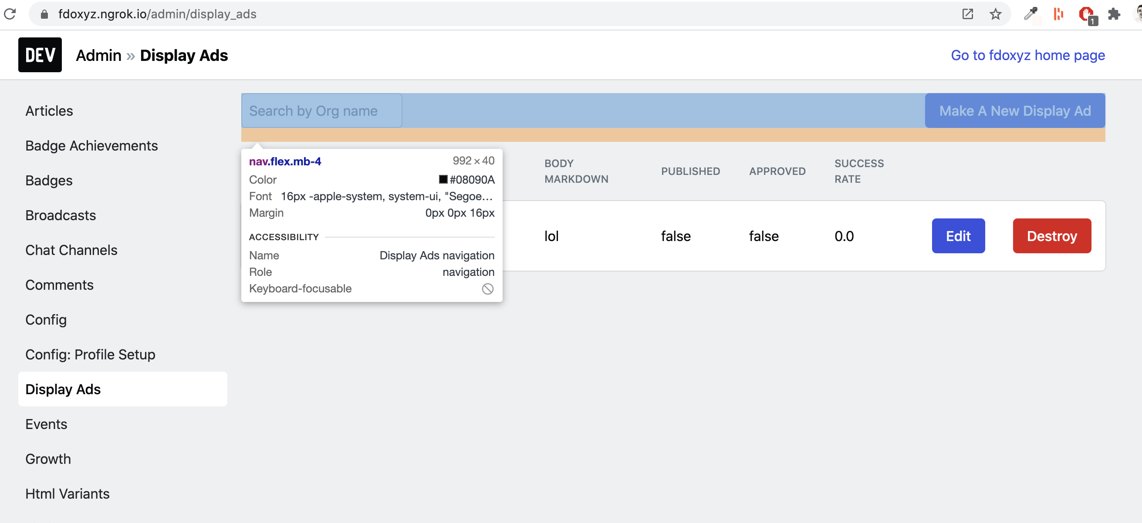Go to Badge Achievements in sidebar
This screenshot has height=523, width=1142.
click(91, 145)
